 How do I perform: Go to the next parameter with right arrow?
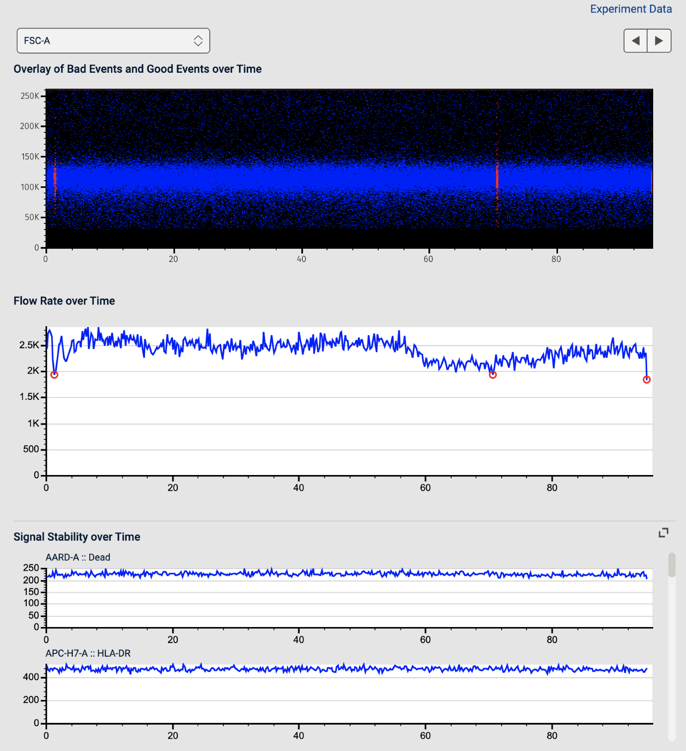pos(659,41)
